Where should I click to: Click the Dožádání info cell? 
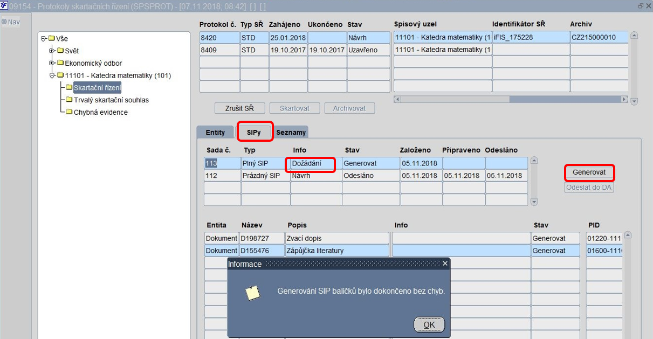[x=317, y=163]
